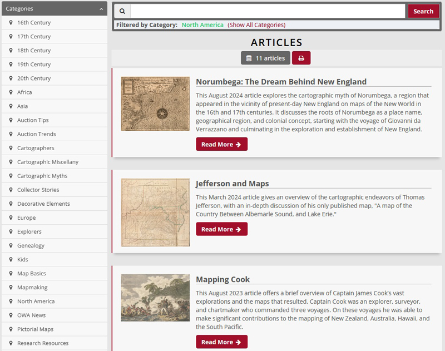Choose the Mapmaking category
The width and height of the screenshot is (445, 351).
click(x=55, y=287)
